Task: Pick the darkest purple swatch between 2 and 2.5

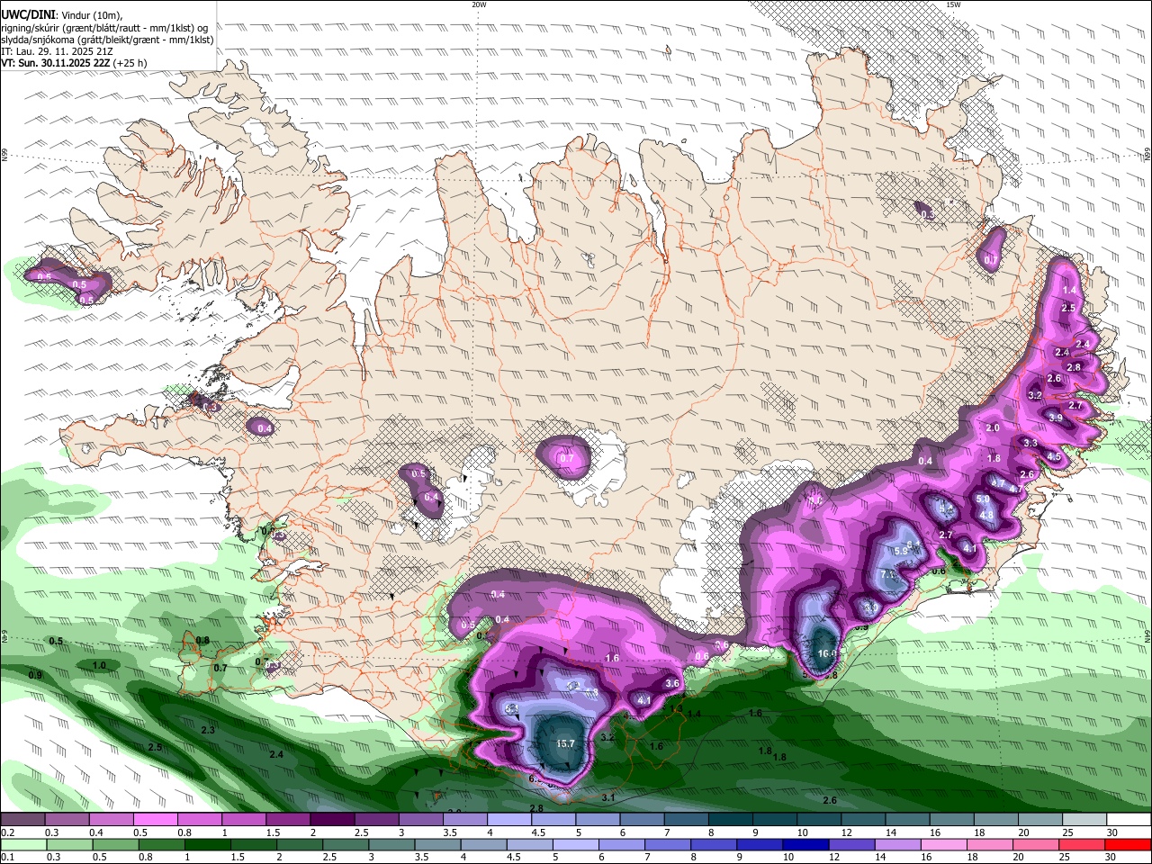Action: point(331,820)
